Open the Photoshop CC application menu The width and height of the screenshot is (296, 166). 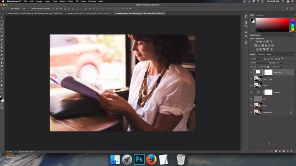[x=14, y=1]
